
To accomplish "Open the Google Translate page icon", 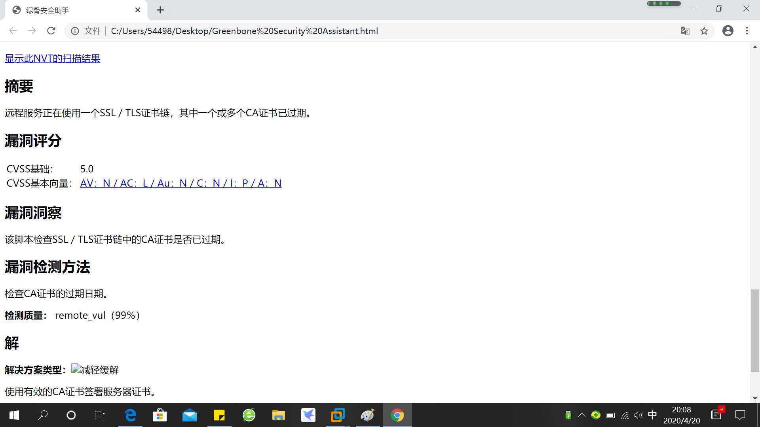I will pyautogui.click(x=685, y=31).
